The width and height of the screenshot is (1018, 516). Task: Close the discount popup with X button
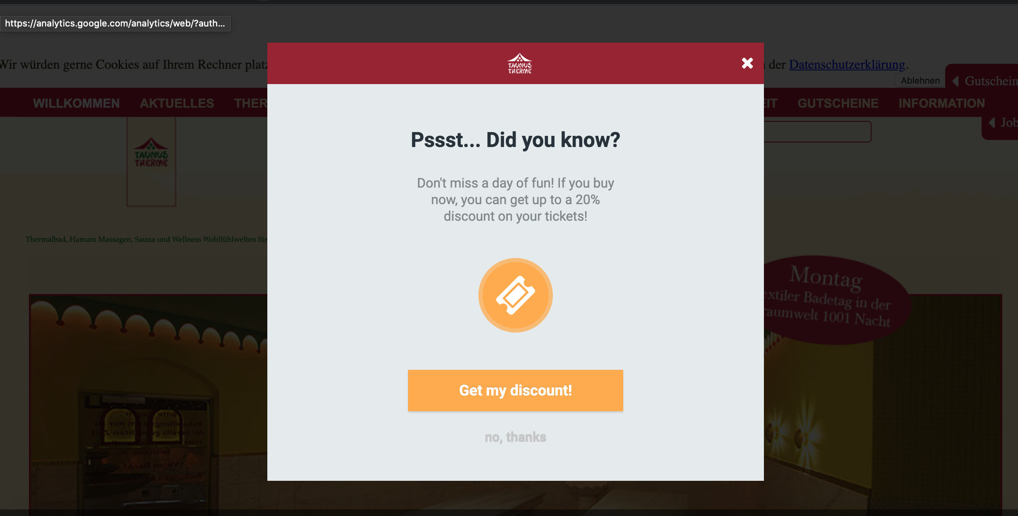[747, 63]
